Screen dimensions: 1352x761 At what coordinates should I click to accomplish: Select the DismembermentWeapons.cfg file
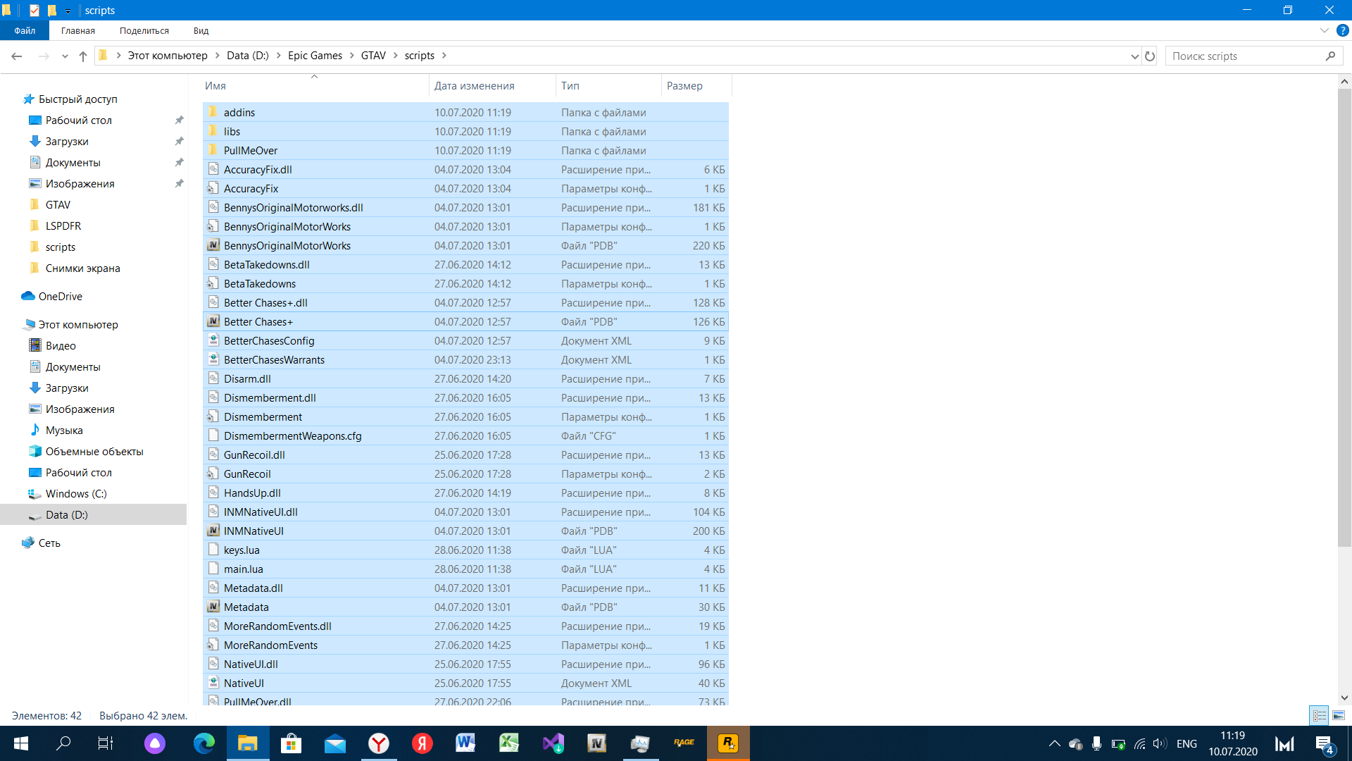(292, 436)
